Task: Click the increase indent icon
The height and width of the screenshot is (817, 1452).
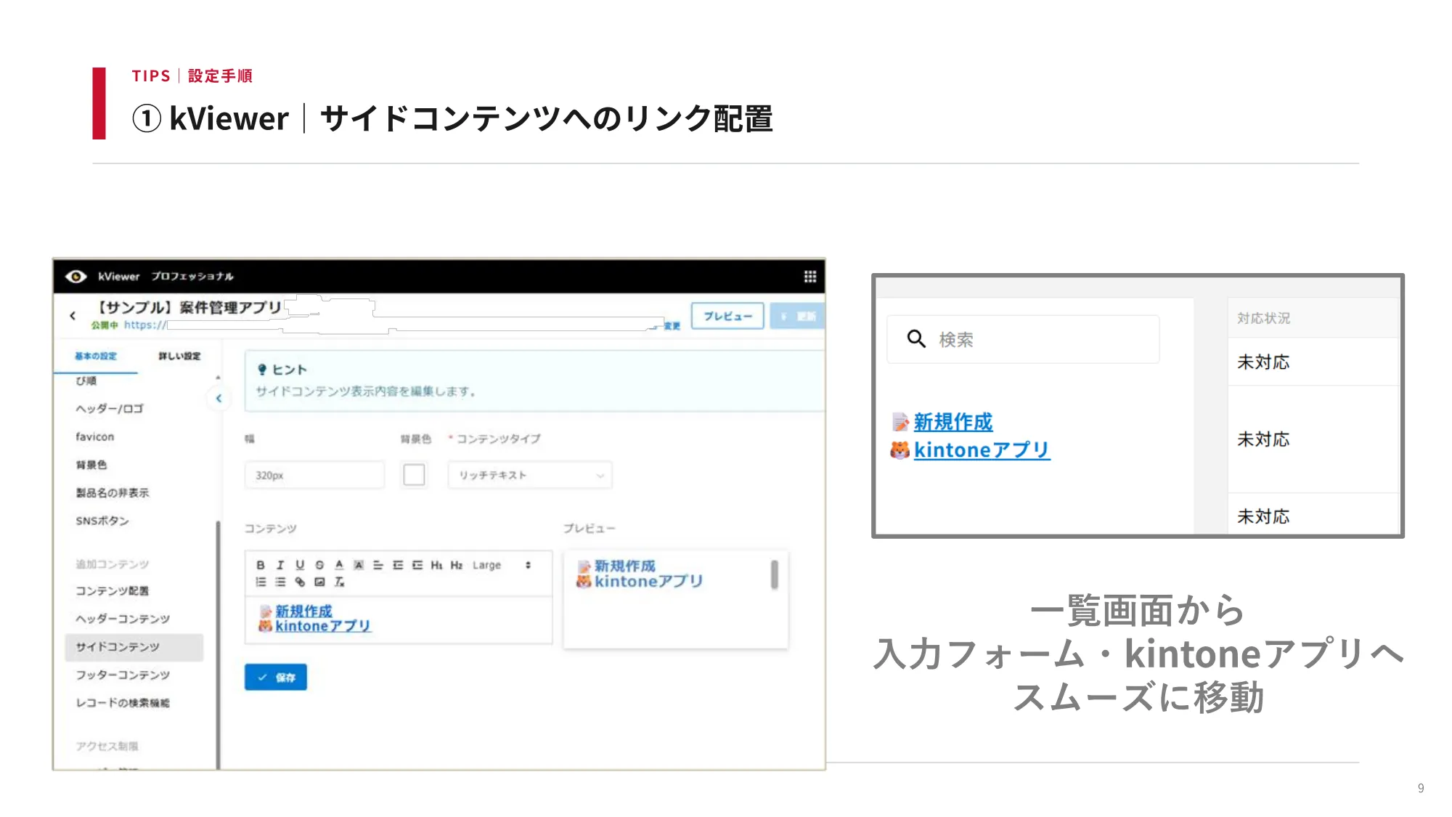Action: (417, 565)
